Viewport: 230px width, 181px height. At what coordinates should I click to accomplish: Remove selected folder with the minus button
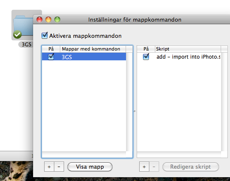coord(59,167)
